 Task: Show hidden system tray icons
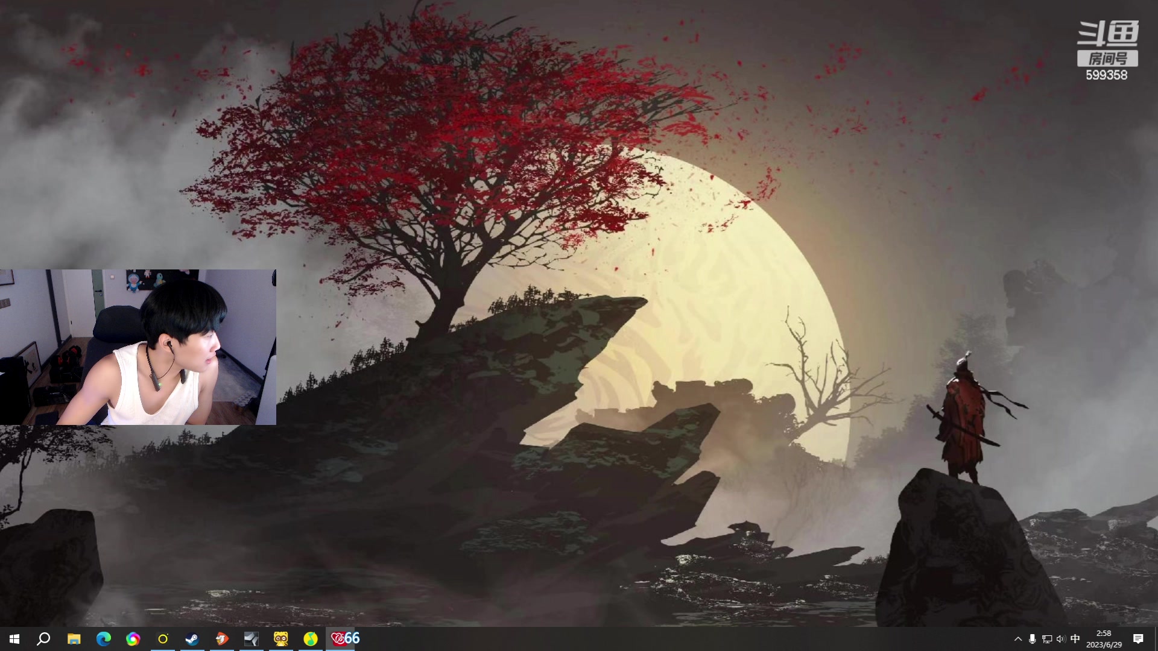pos(1018,639)
